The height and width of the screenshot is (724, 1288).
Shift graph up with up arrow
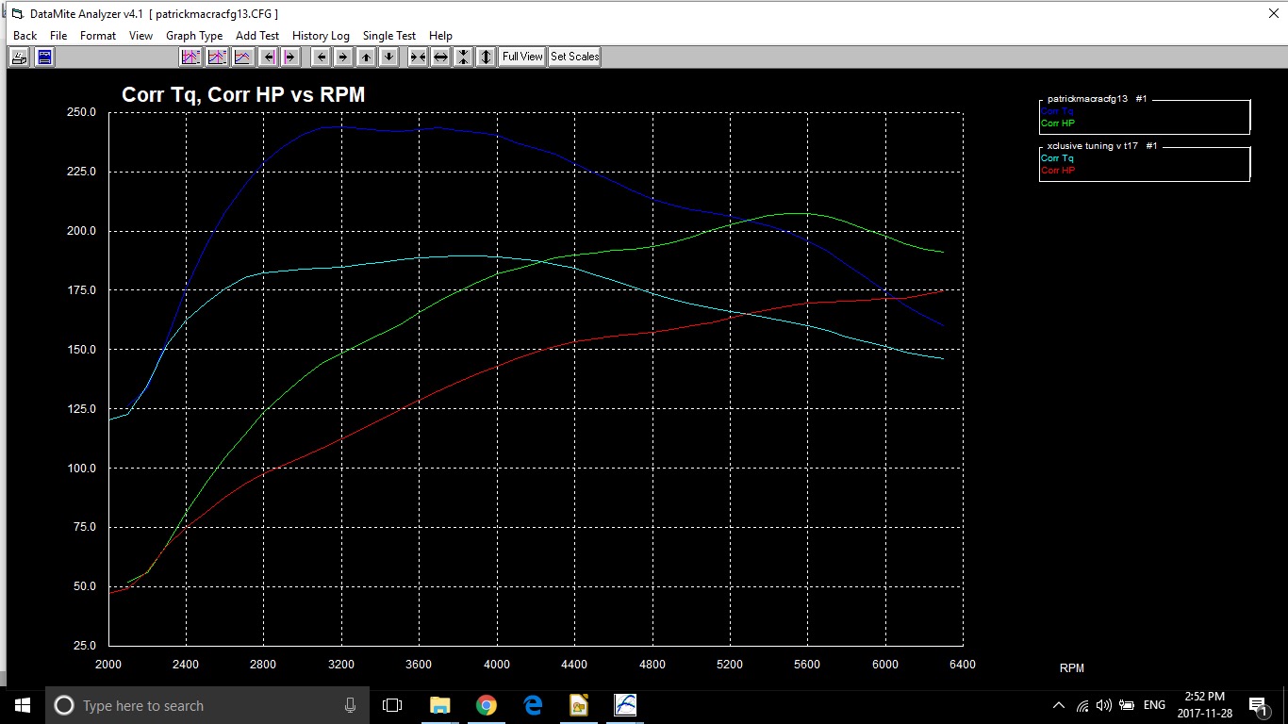click(367, 57)
